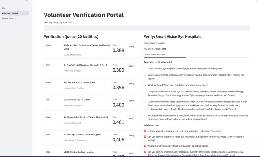Click 'Nedumangadu, Trivandrum' location text
The image size is (260, 157).
(x=75, y=140)
